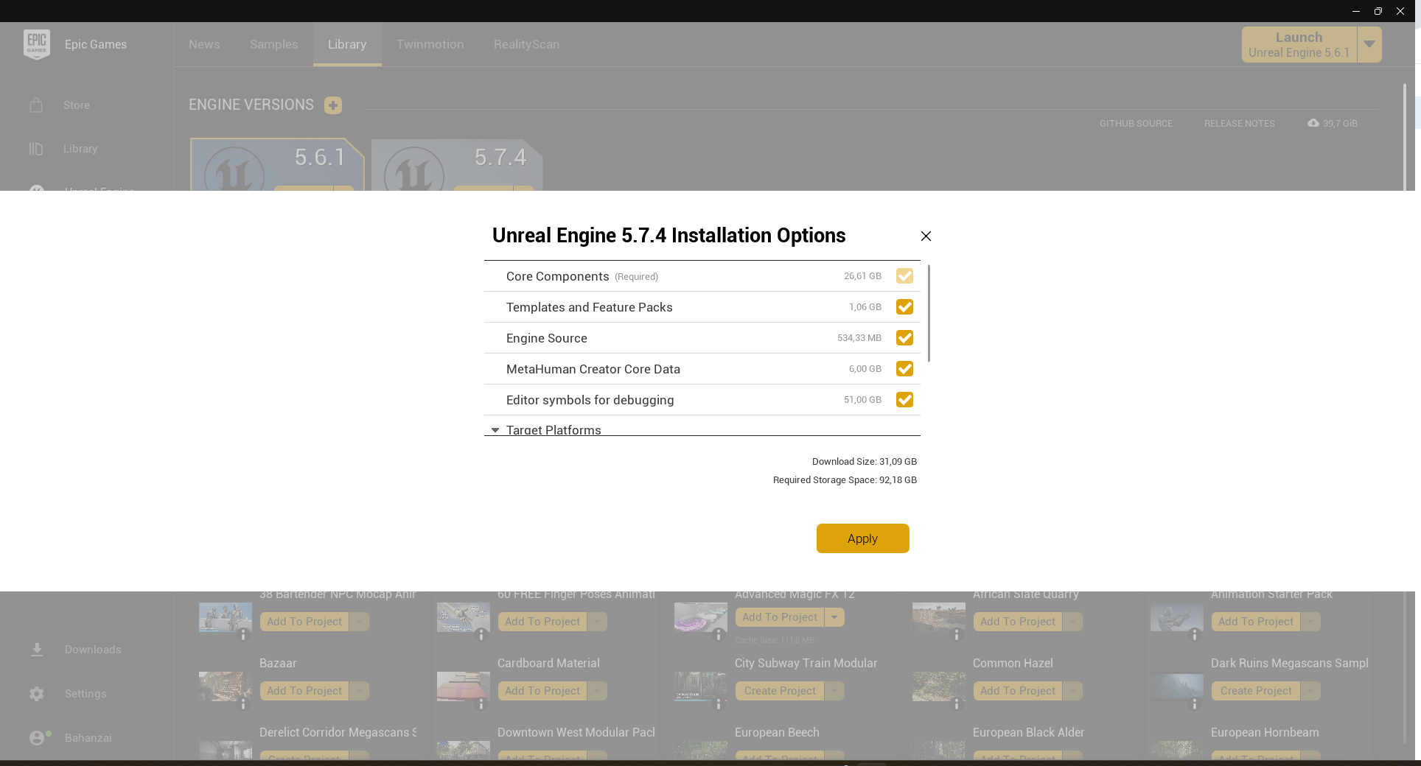The width and height of the screenshot is (1421, 766).
Task: Show info for Dark Ruins Megascans Sample
Action: [1195, 704]
